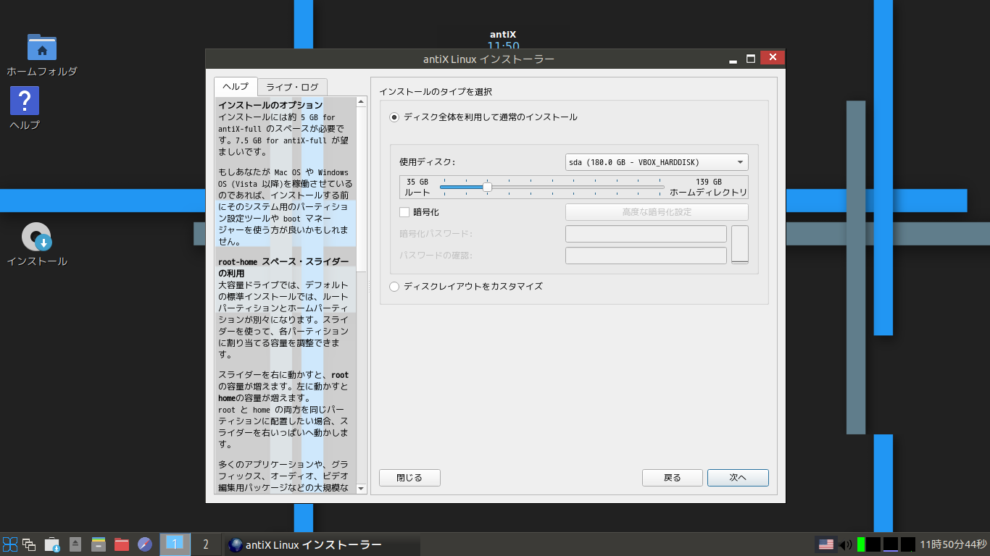990x556 pixels.
Task: Open the 使用ディスク sda dropdown
Action: pyautogui.click(x=657, y=162)
